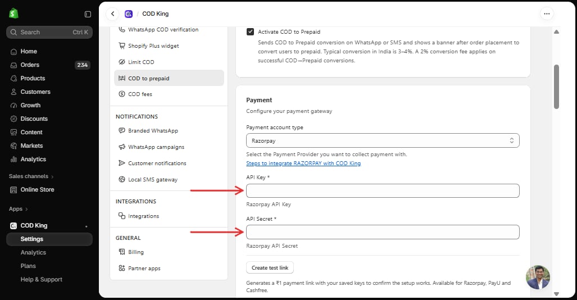
Task: Click the 'Configure your payment gateway' text
Action: click(x=289, y=111)
